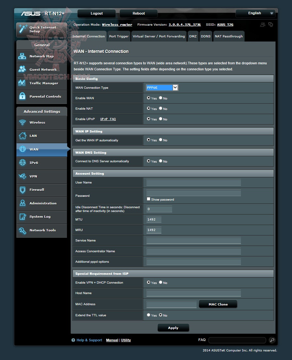Switch to the Port Trigger tab
Image resolution: width=292 pixels, height=360 pixels.
tap(119, 36)
